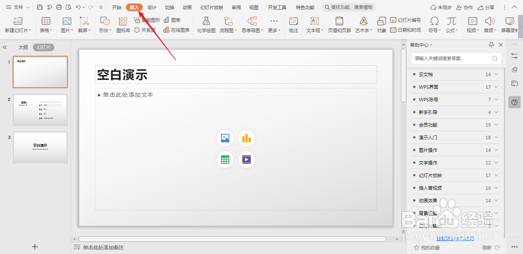The image size is (523, 254).
Task: Select slide 2 thumbnail
Action: [x=40, y=110]
